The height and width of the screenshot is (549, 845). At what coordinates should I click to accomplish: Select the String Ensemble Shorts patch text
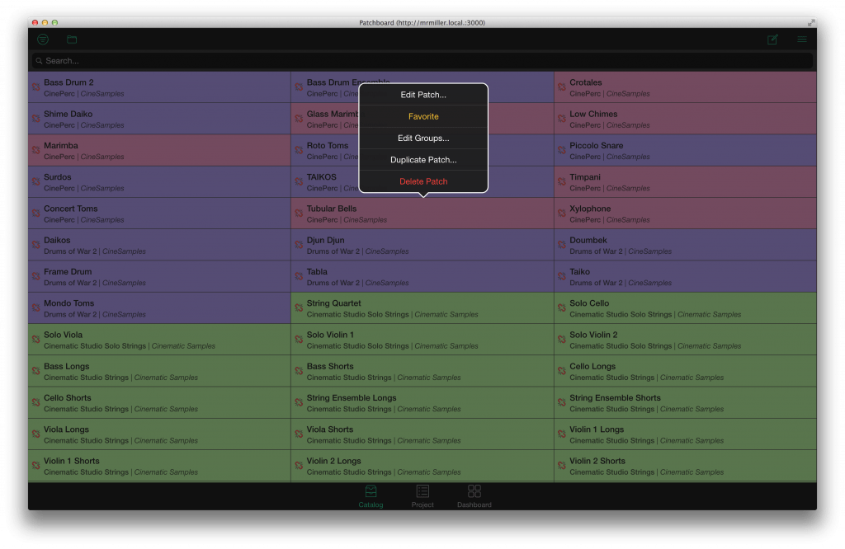click(615, 398)
